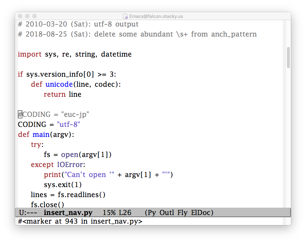Click the Emacs@falcon.otacky.us window title
Screen dimensions: 306x243
click(156, 16)
